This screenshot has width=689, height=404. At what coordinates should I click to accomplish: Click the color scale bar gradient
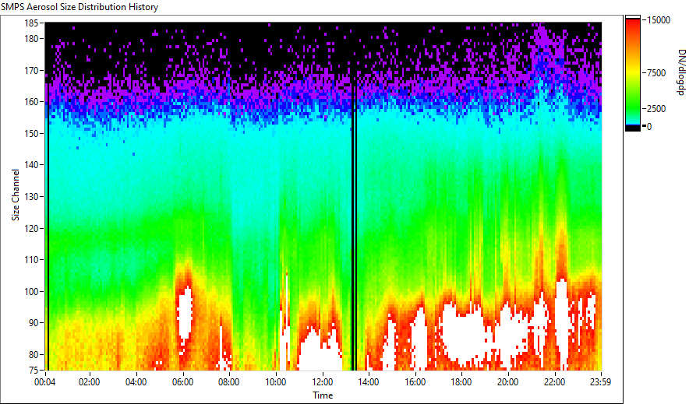[633, 73]
